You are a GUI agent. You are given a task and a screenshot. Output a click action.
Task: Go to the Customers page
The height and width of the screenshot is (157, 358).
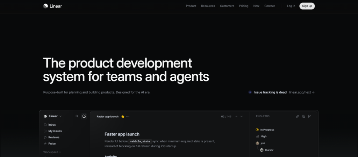pyautogui.click(x=227, y=6)
